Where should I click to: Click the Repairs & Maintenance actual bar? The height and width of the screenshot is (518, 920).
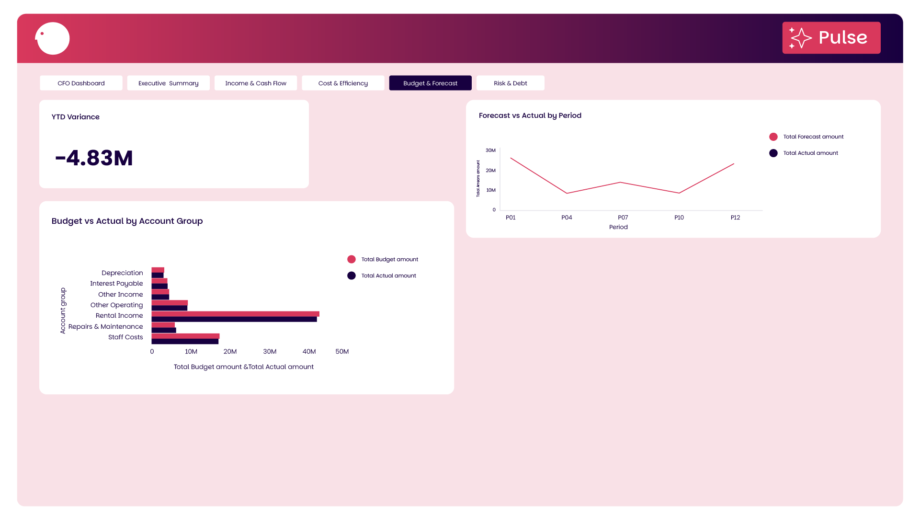coord(164,330)
